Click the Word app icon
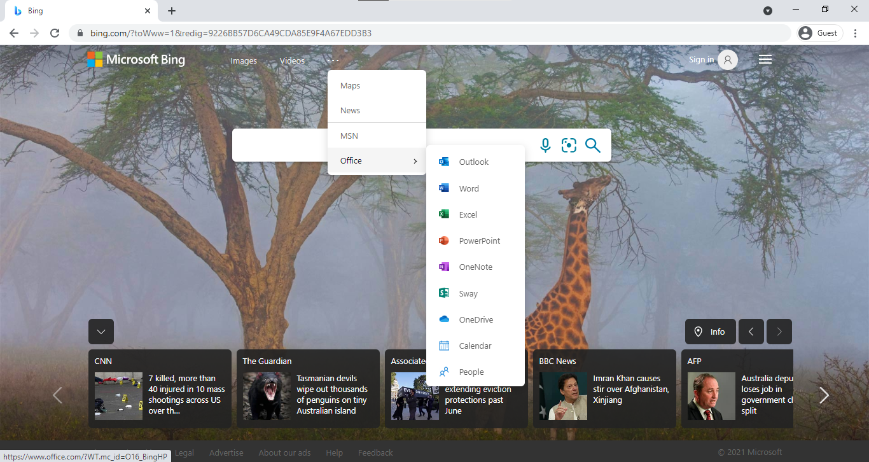 coord(444,188)
